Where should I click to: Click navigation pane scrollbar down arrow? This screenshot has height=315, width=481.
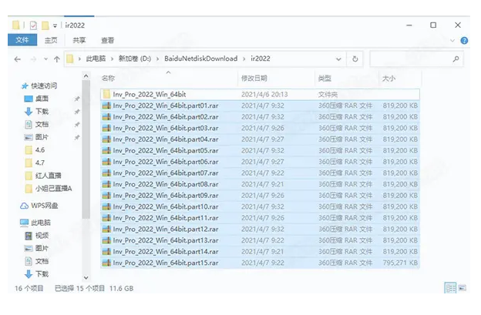[x=86, y=277]
